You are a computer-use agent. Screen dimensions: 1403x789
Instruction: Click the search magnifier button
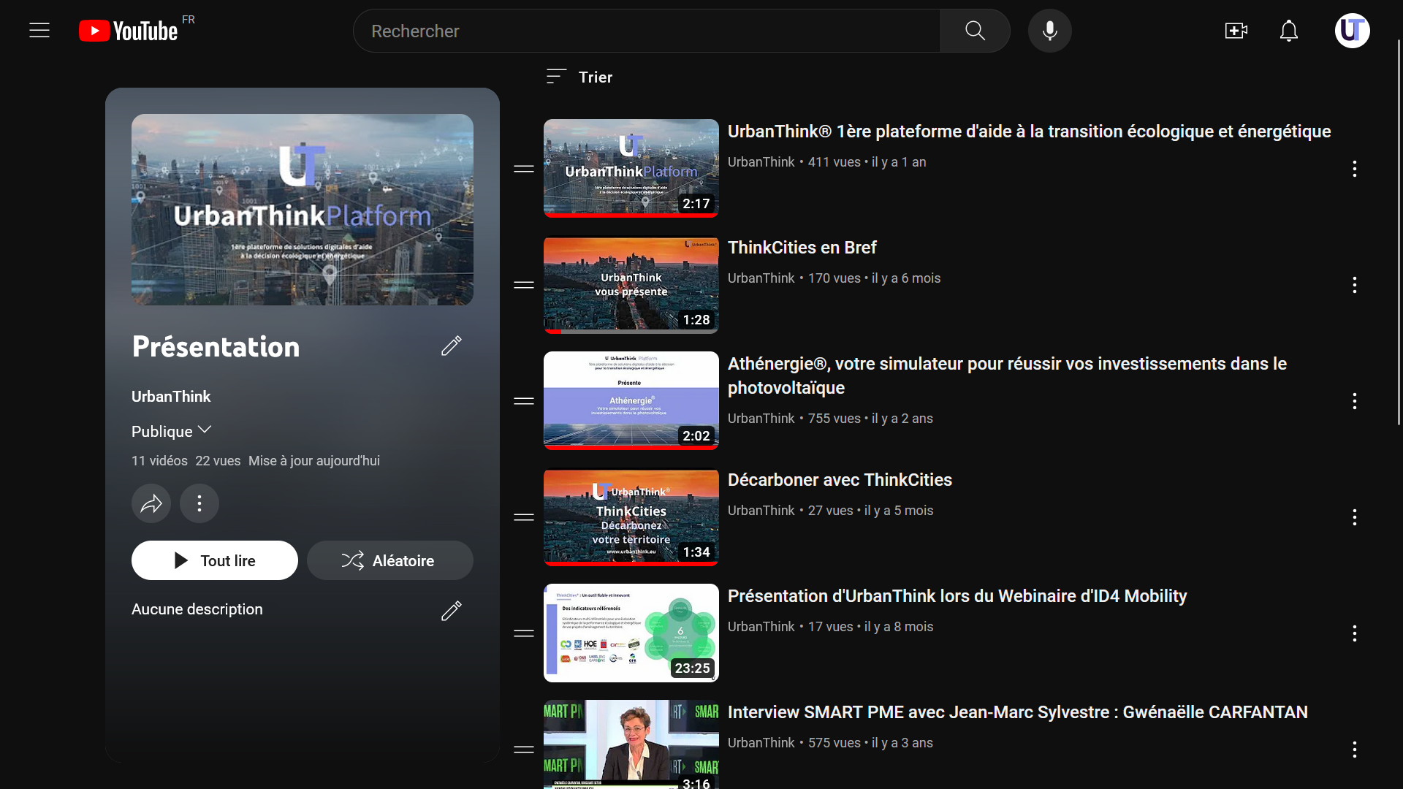[975, 31]
